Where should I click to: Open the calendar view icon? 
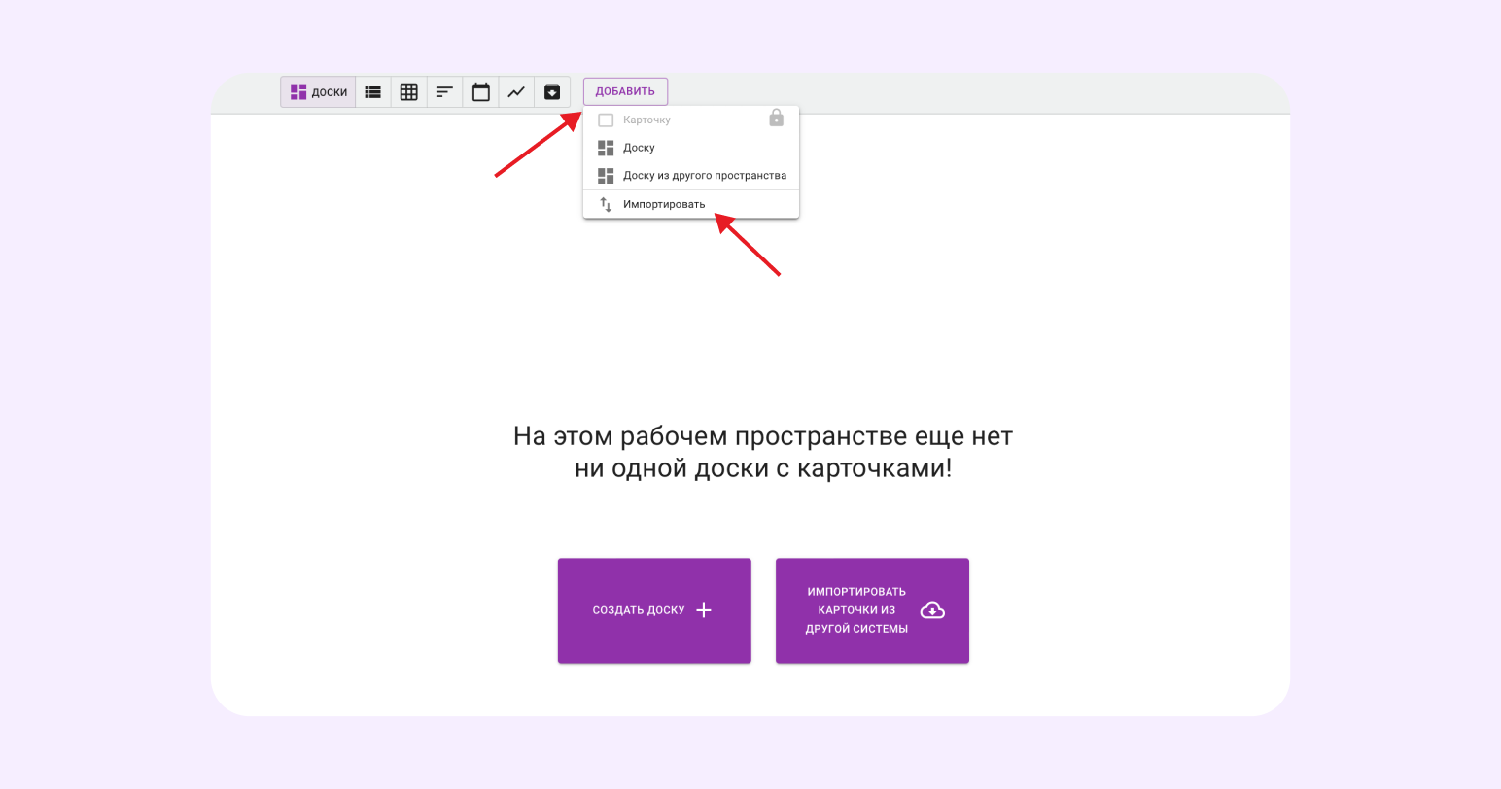point(481,92)
